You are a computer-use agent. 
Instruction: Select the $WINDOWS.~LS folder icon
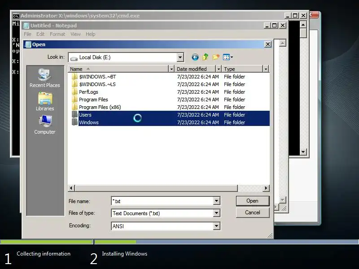click(74, 84)
